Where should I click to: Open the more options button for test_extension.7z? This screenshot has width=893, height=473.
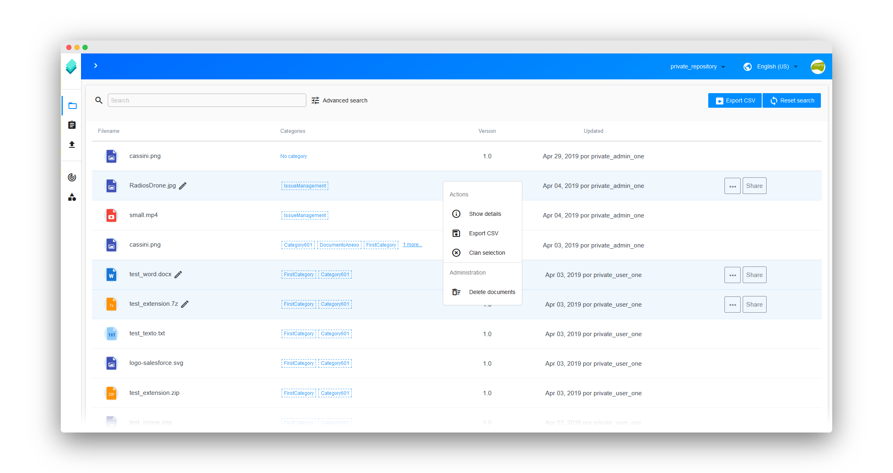click(x=732, y=305)
